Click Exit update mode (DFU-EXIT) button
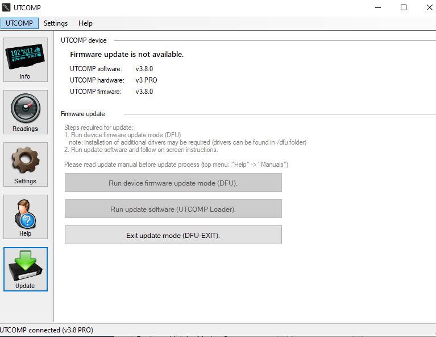 (173, 235)
